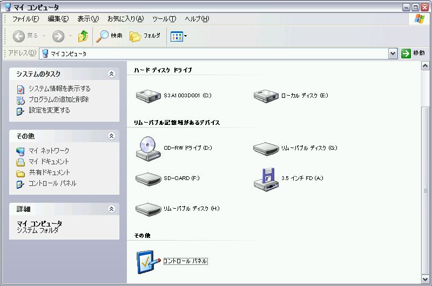The height and width of the screenshot is (286, 432).
Task: Click the 移動 (Go) button
Action: point(413,54)
